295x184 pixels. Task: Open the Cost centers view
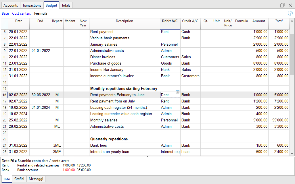21,13
